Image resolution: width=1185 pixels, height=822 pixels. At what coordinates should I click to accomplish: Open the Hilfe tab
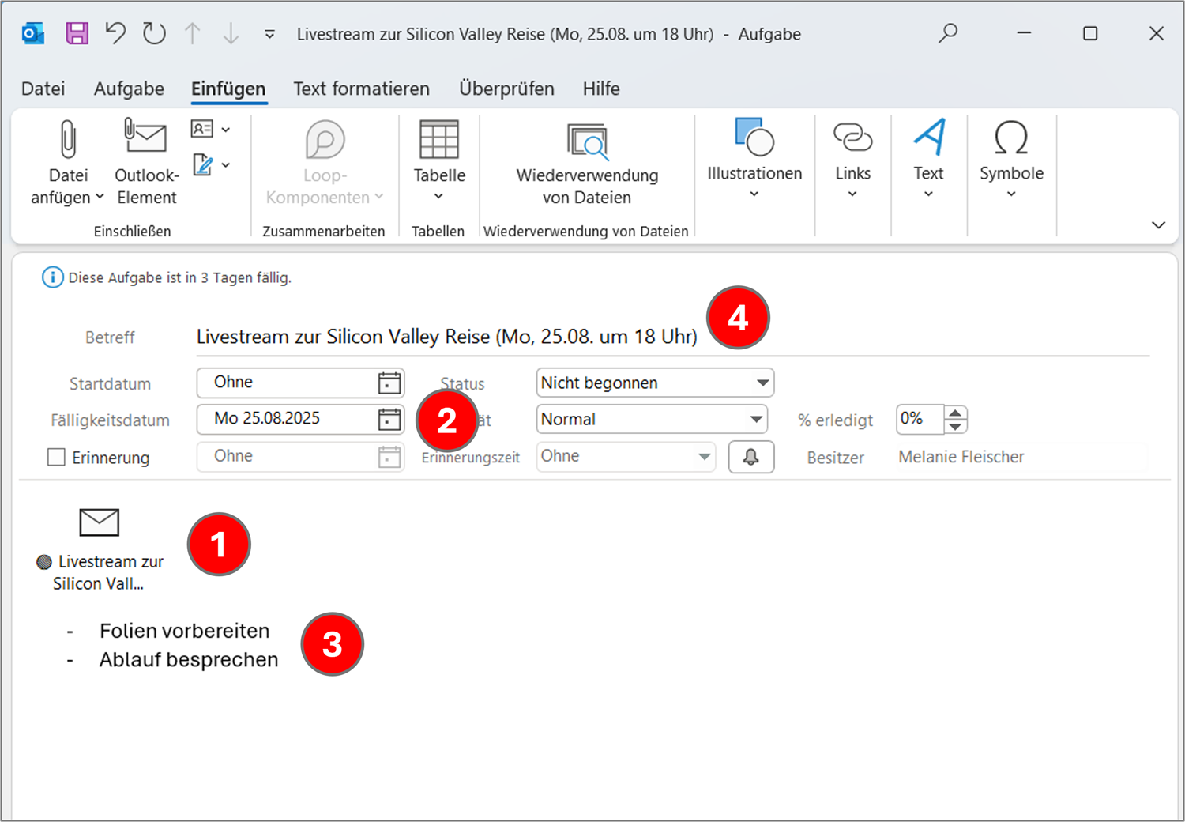(x=601, y=89)
